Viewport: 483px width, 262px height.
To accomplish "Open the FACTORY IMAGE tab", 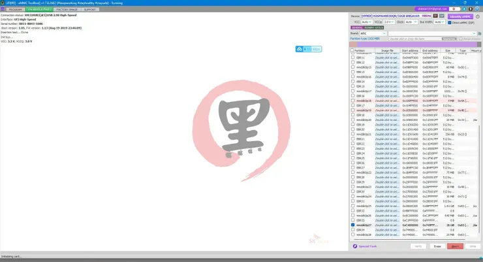I will pyautogui.click(x=67, y=10).
